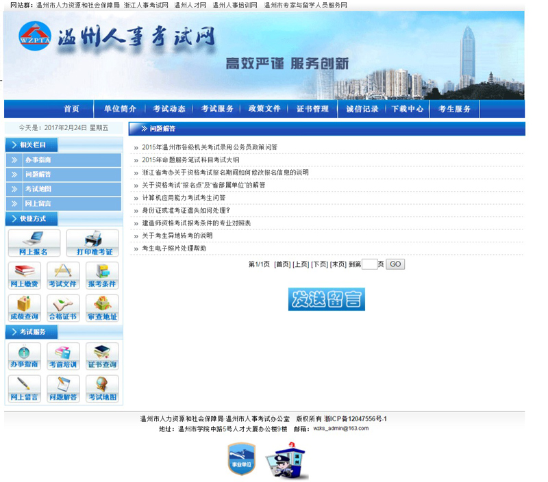Go to next page with 下页

(x=319, y=264)
